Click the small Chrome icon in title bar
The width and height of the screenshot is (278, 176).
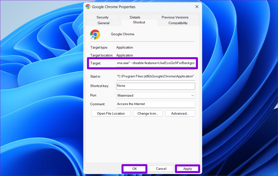tap(88, 7)
